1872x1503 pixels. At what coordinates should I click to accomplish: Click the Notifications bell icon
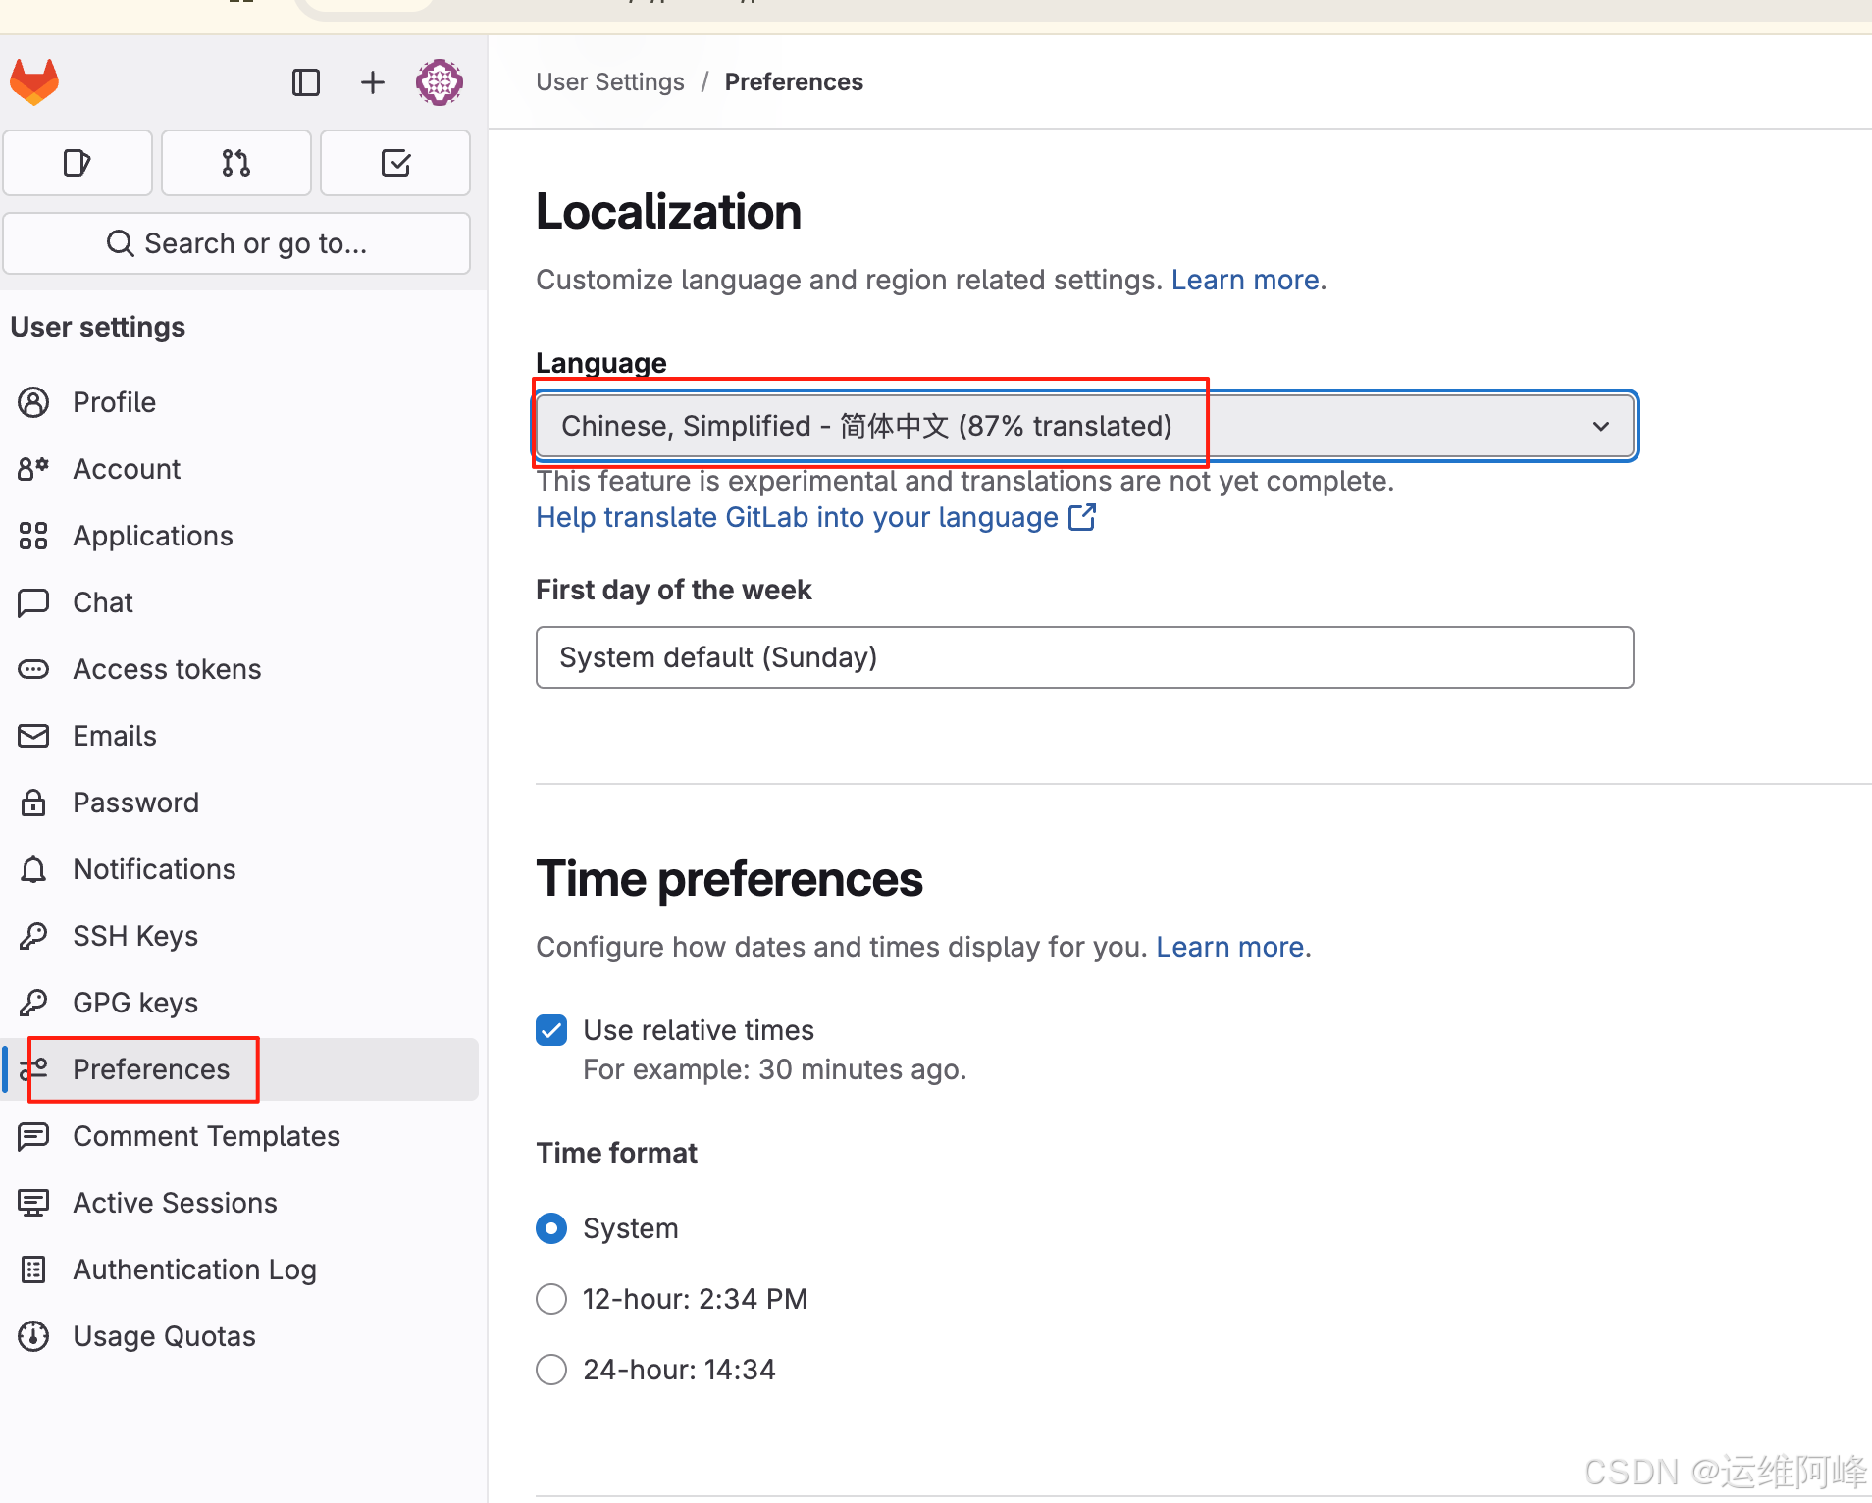pos(33,868)
